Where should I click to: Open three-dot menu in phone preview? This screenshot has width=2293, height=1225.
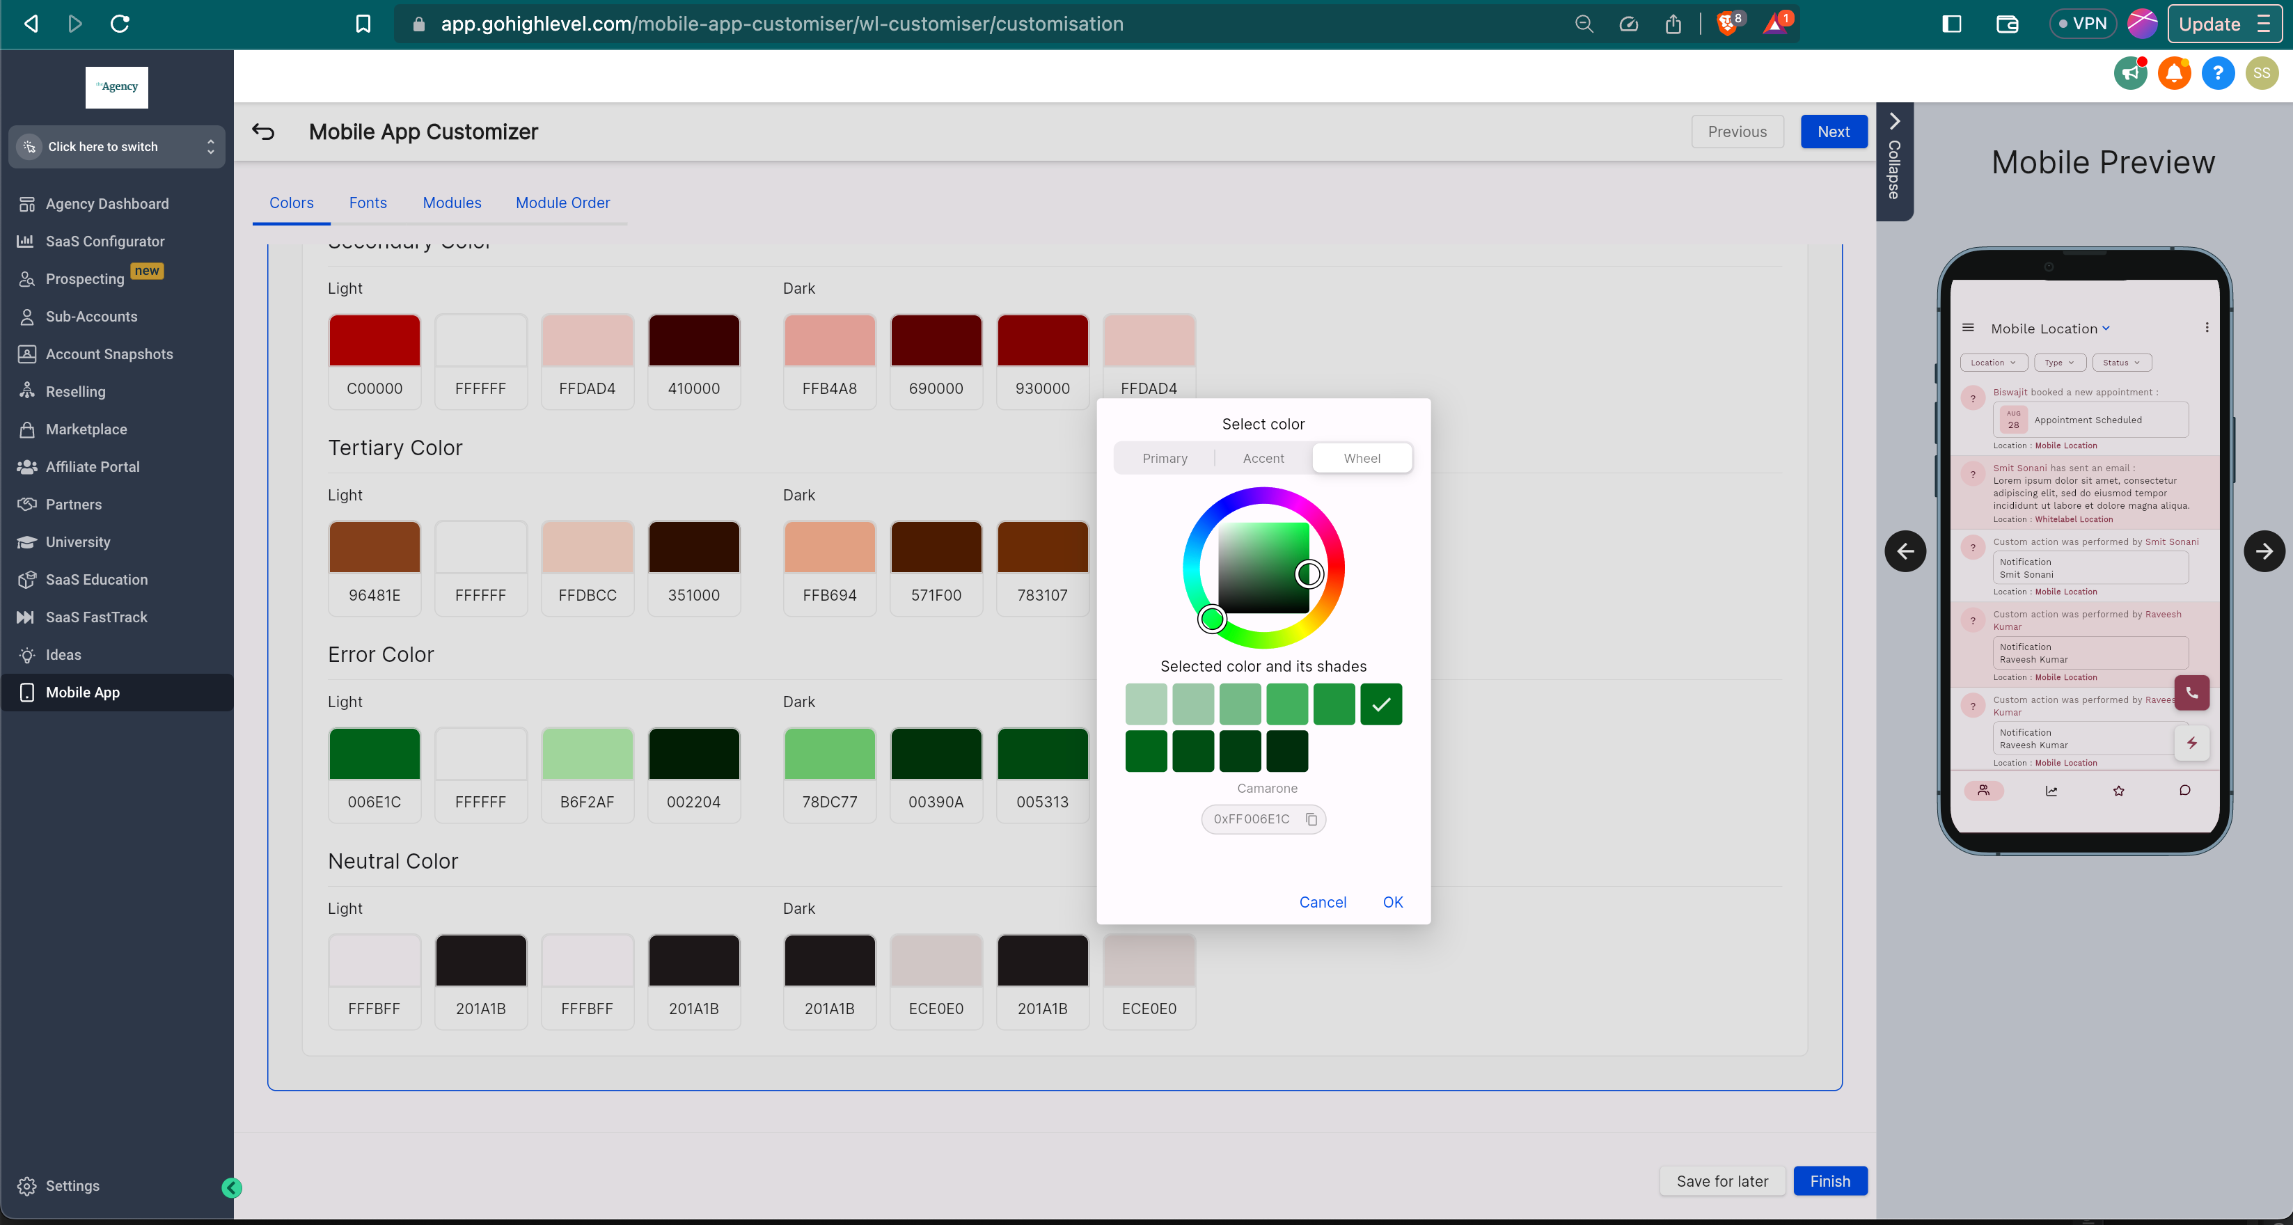click(x=2207, y=328)
